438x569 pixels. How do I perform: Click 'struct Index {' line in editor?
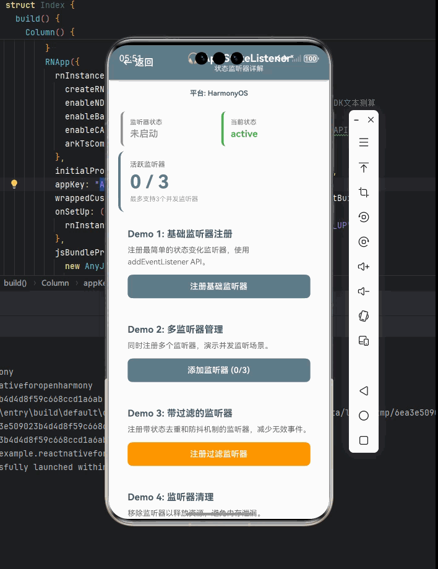(x=40, y=5)
